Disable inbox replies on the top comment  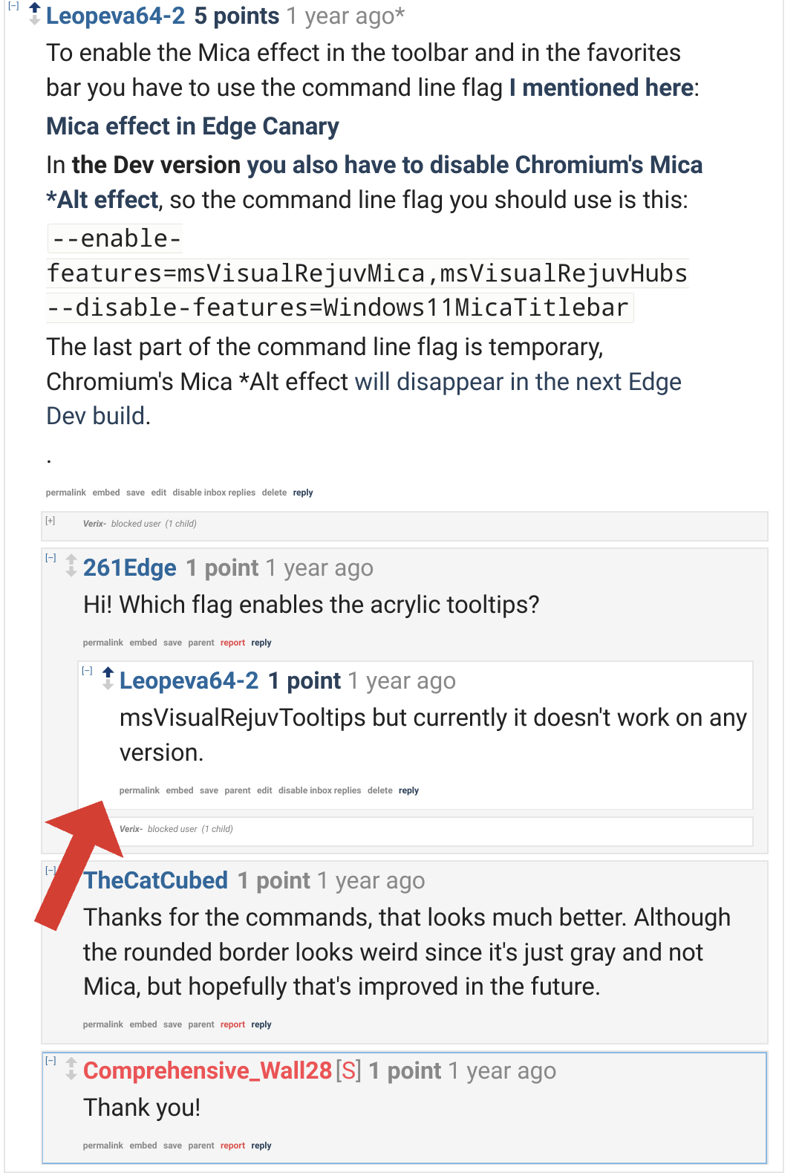[213, 493]
